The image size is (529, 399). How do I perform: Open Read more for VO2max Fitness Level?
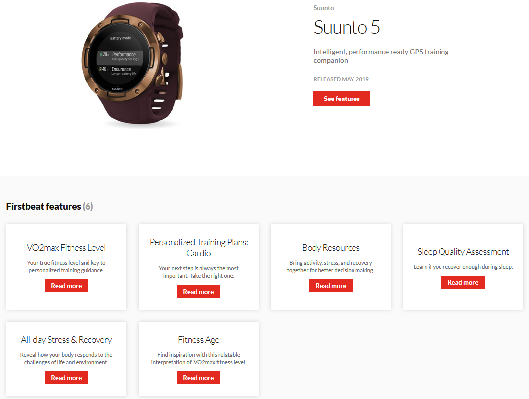[66, 286]
